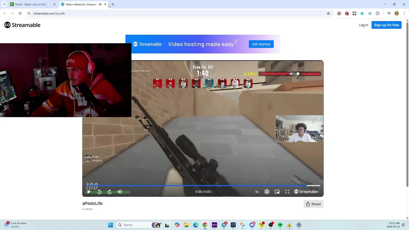409x230 pixels.
Task: Open the blue sound-waves extension icon
Action: (x=370, y=13)
